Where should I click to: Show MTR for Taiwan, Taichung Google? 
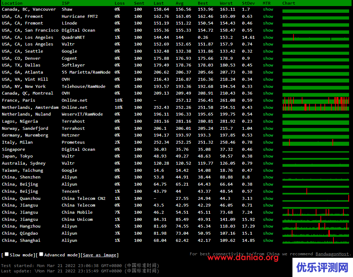pyautogui.click(x=268, y=171)
